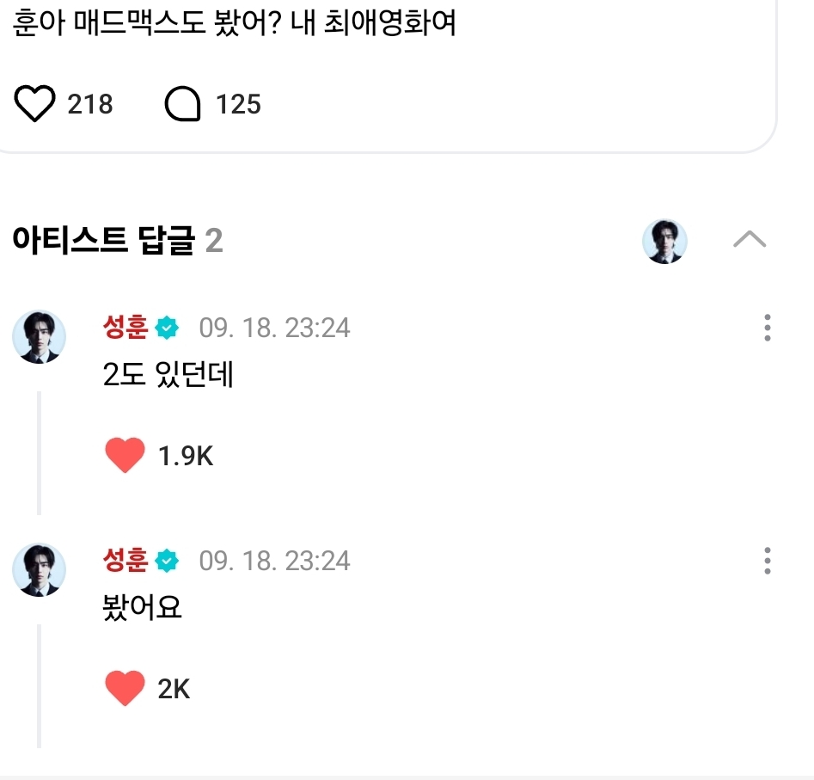Select the 아티스트 답글 2 heading
Viewport: 814px width, 780px height.
coord(118,242)
